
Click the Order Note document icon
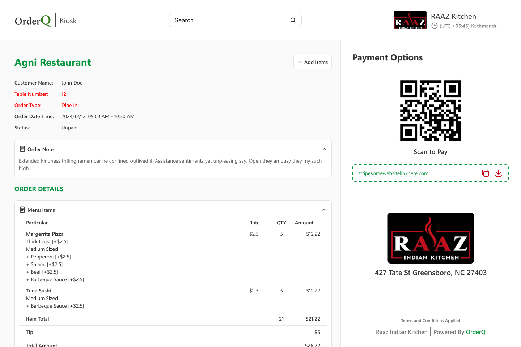[x=22, y=149]
